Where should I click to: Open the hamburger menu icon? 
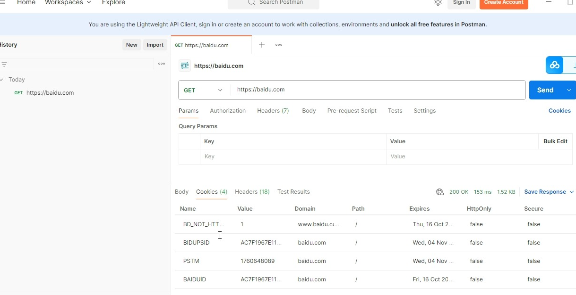pyautogui.click(x=2, y=2)
